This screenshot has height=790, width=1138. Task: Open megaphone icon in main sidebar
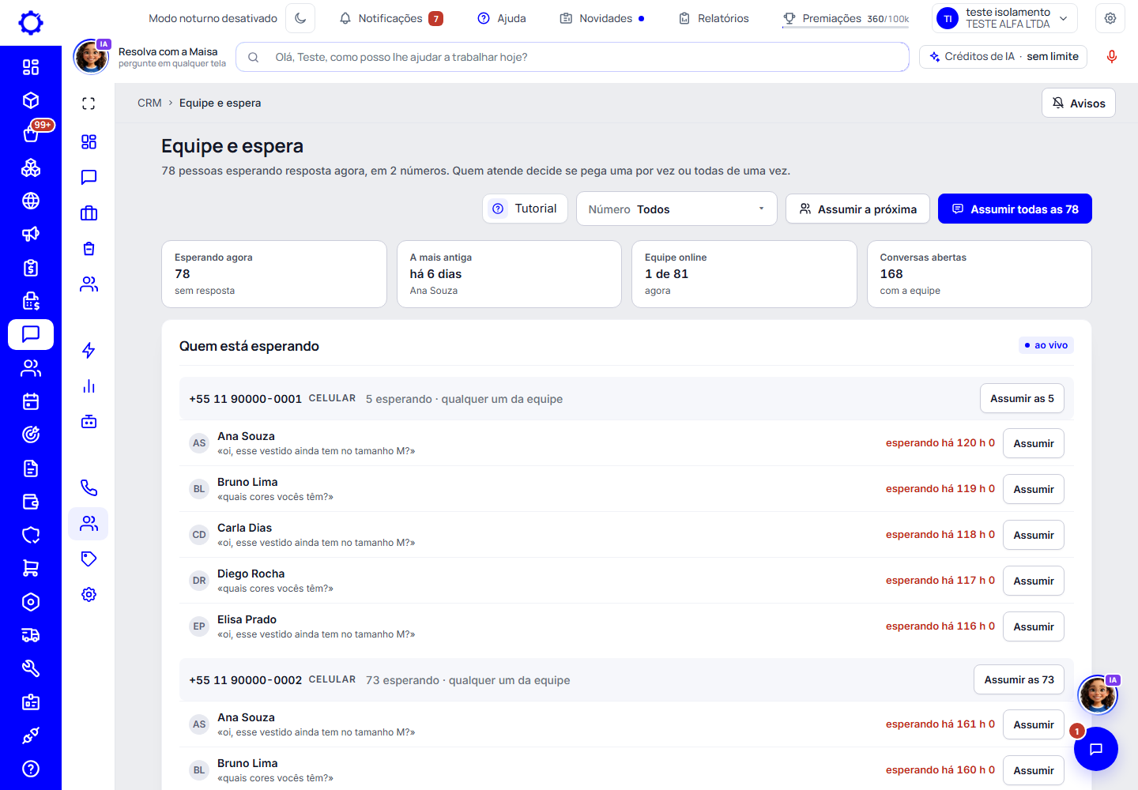pyautogui.click(x=31, y=234)
